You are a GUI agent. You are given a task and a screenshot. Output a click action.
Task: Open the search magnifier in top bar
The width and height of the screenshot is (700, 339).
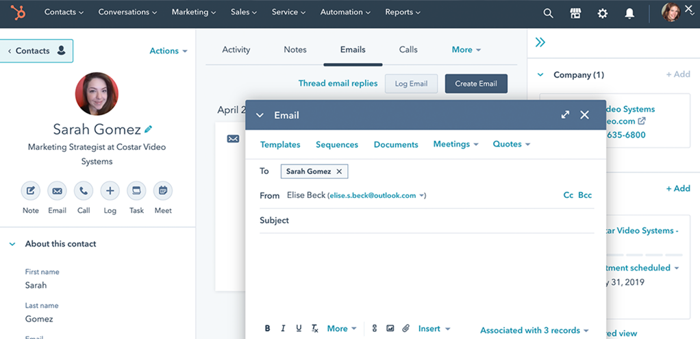point(548,13)
